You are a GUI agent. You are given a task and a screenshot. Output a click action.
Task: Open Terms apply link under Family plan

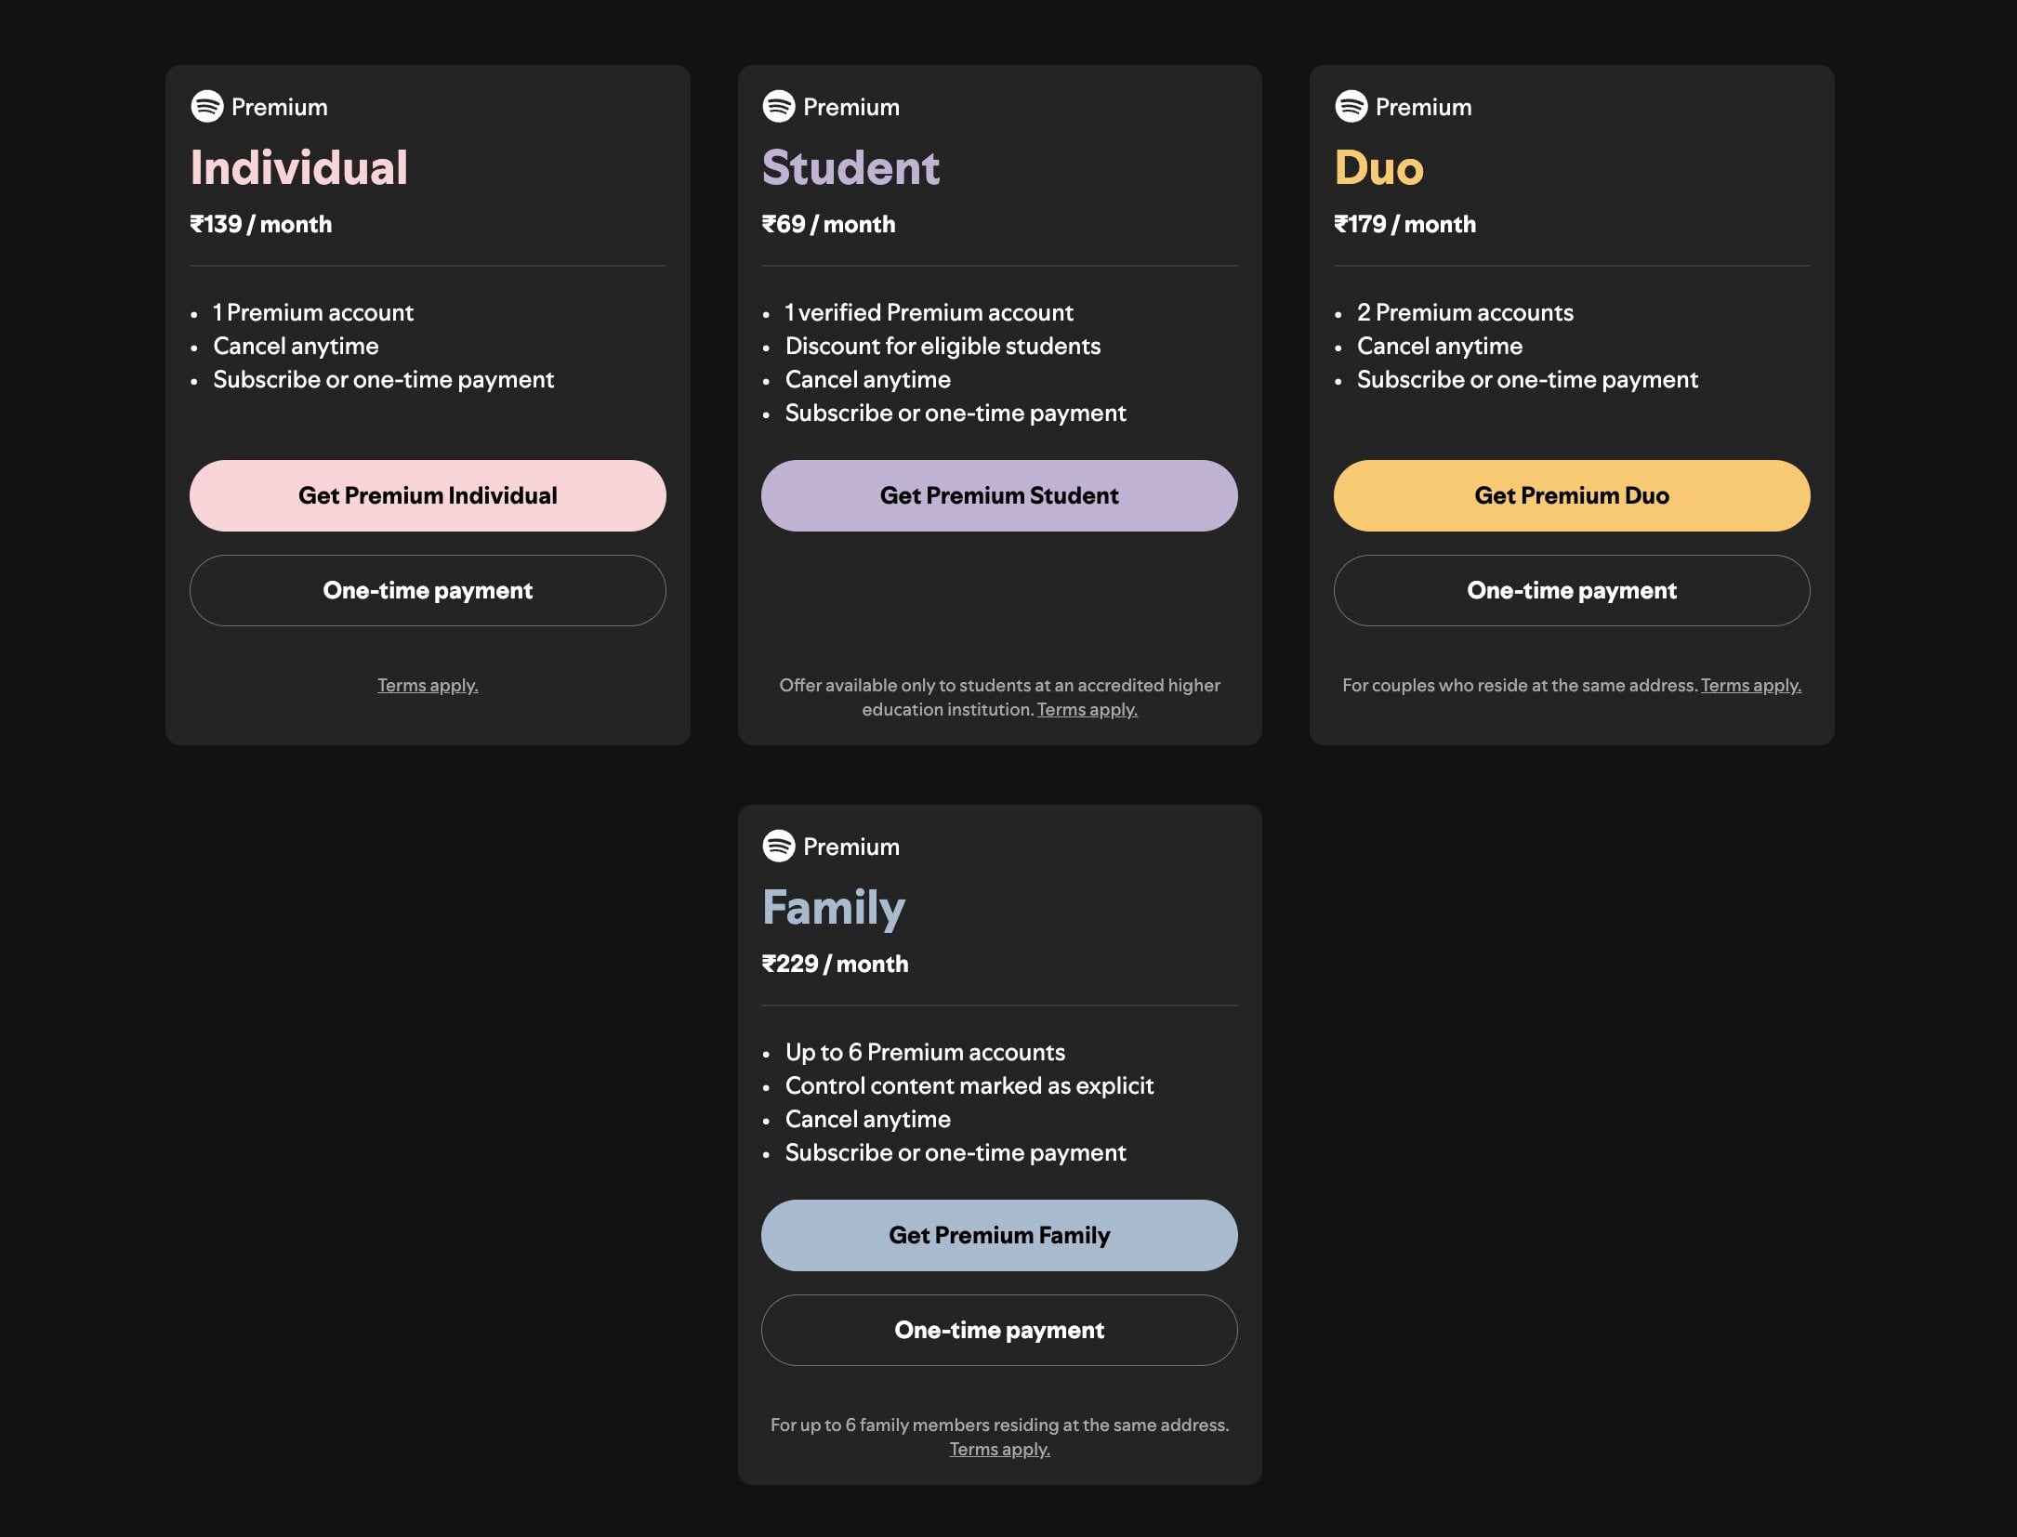[999, 1450]
